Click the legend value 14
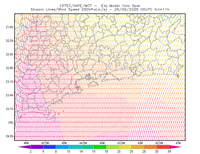 [x=81, y=152]
